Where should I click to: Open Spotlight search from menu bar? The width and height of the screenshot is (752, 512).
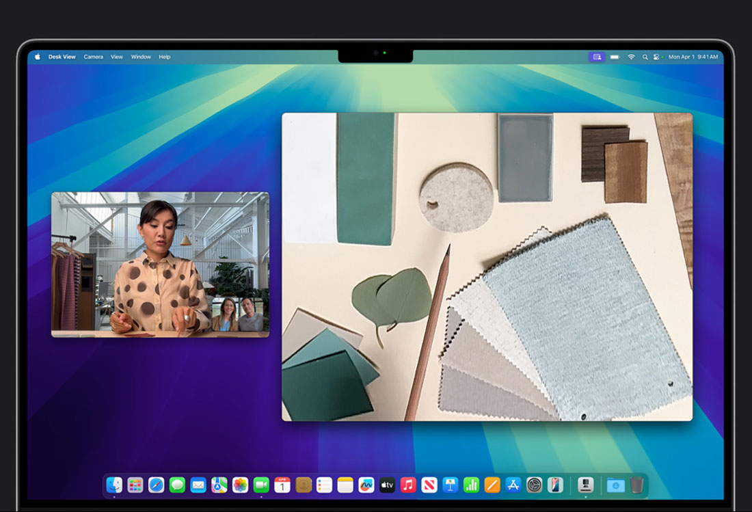[645, 57]
